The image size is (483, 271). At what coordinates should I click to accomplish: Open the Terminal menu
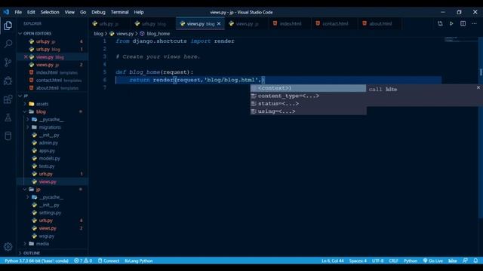click(119, 12)
